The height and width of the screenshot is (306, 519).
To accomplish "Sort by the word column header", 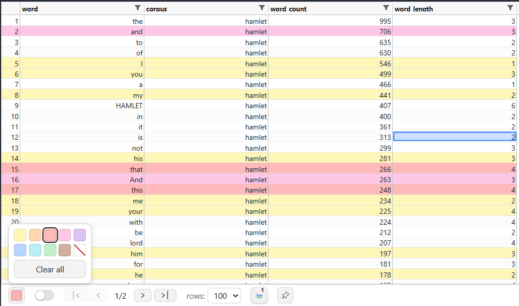I will click(x=30, y=9).
